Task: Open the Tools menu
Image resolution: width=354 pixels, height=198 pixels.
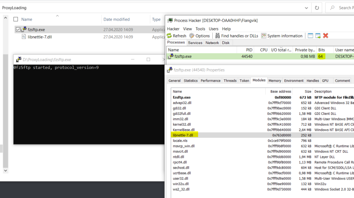Action: (x=200, y=29)
